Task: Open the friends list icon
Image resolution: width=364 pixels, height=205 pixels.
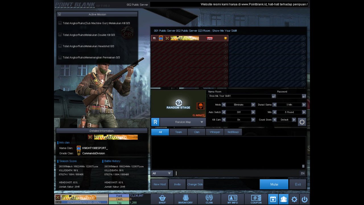Action: pyautogui.click(x=284, y=199)
